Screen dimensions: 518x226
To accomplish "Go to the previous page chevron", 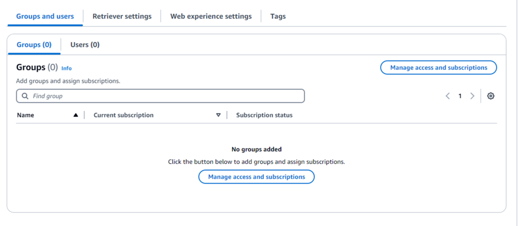I will [448, 96].
